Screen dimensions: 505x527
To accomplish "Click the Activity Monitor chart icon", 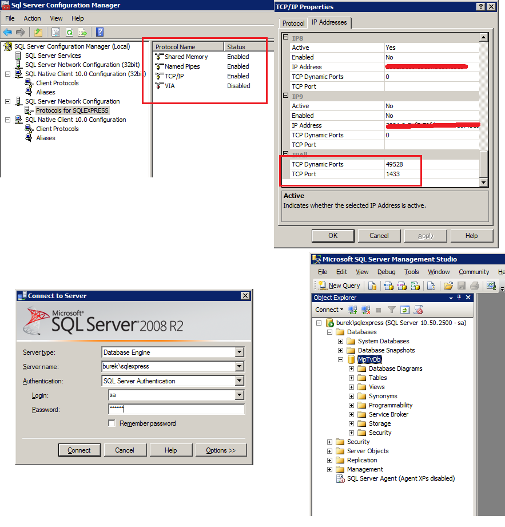I will 491,286.
